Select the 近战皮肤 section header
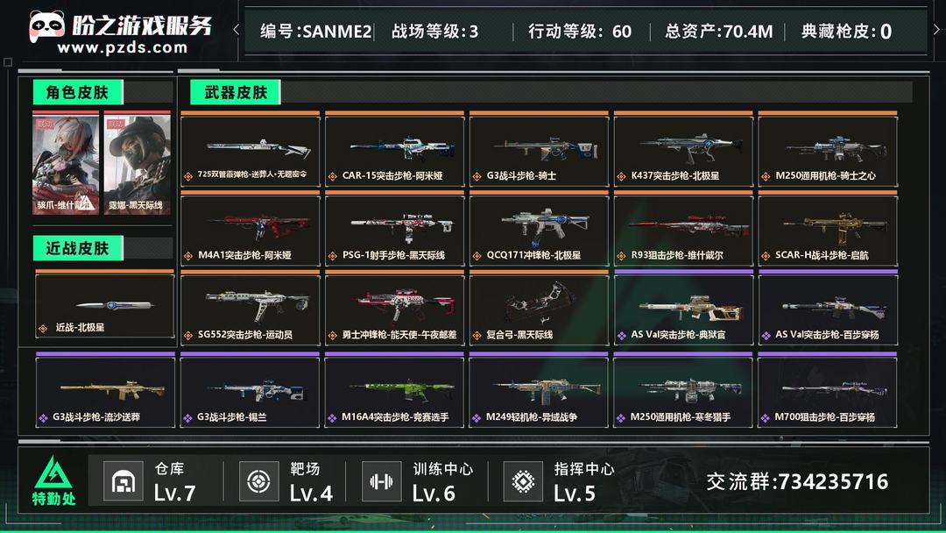This screenshot has height=533, width=946. 78,248
